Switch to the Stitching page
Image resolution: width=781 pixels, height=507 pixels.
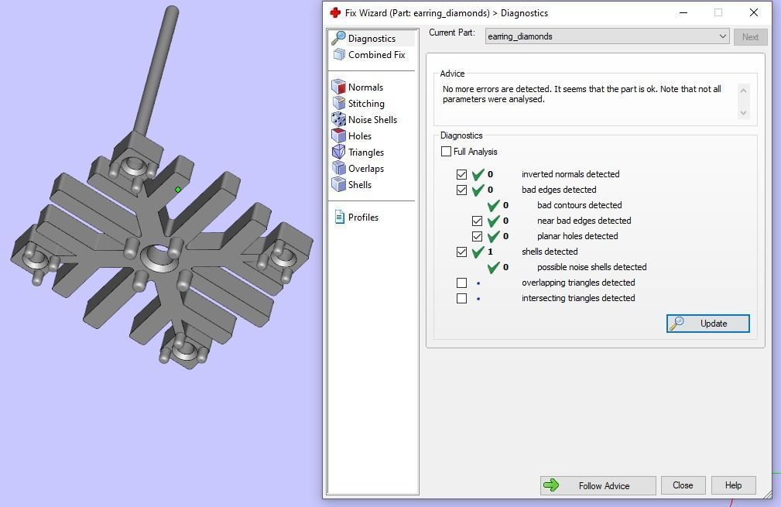point(366,103)
